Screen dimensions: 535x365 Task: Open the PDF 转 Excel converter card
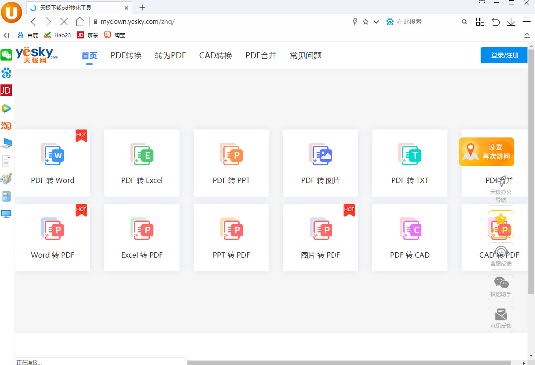tap(142, 163)
